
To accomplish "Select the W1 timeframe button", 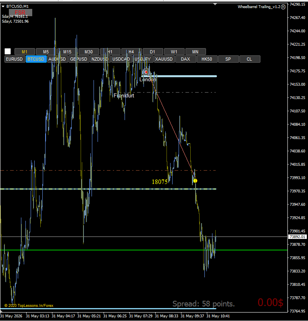I will (x=174, y=52).
